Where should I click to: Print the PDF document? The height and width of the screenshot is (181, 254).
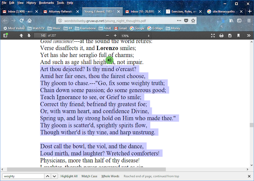click(x=221, y=35)
